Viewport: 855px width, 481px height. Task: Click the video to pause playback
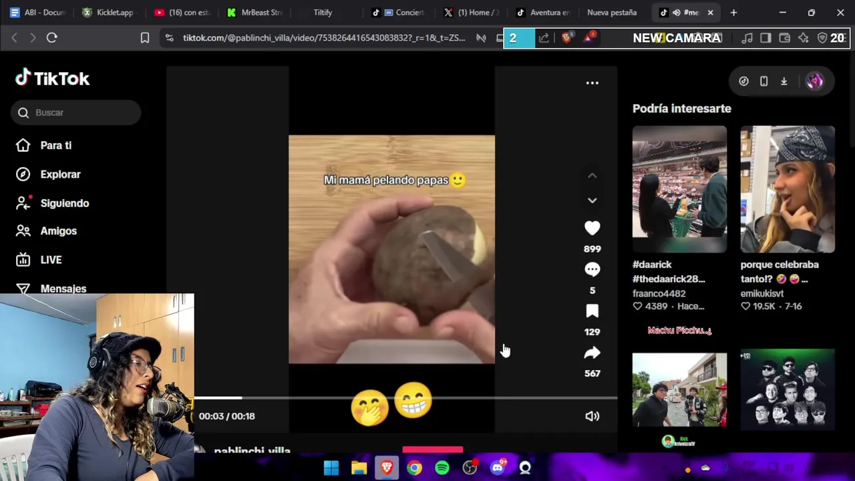[x=391, y=249]
